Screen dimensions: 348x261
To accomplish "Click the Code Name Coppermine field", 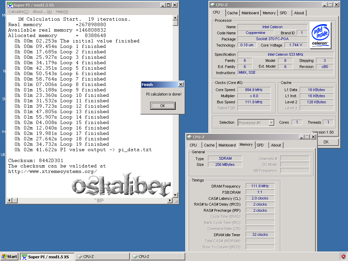I will (x=256, y=33).
